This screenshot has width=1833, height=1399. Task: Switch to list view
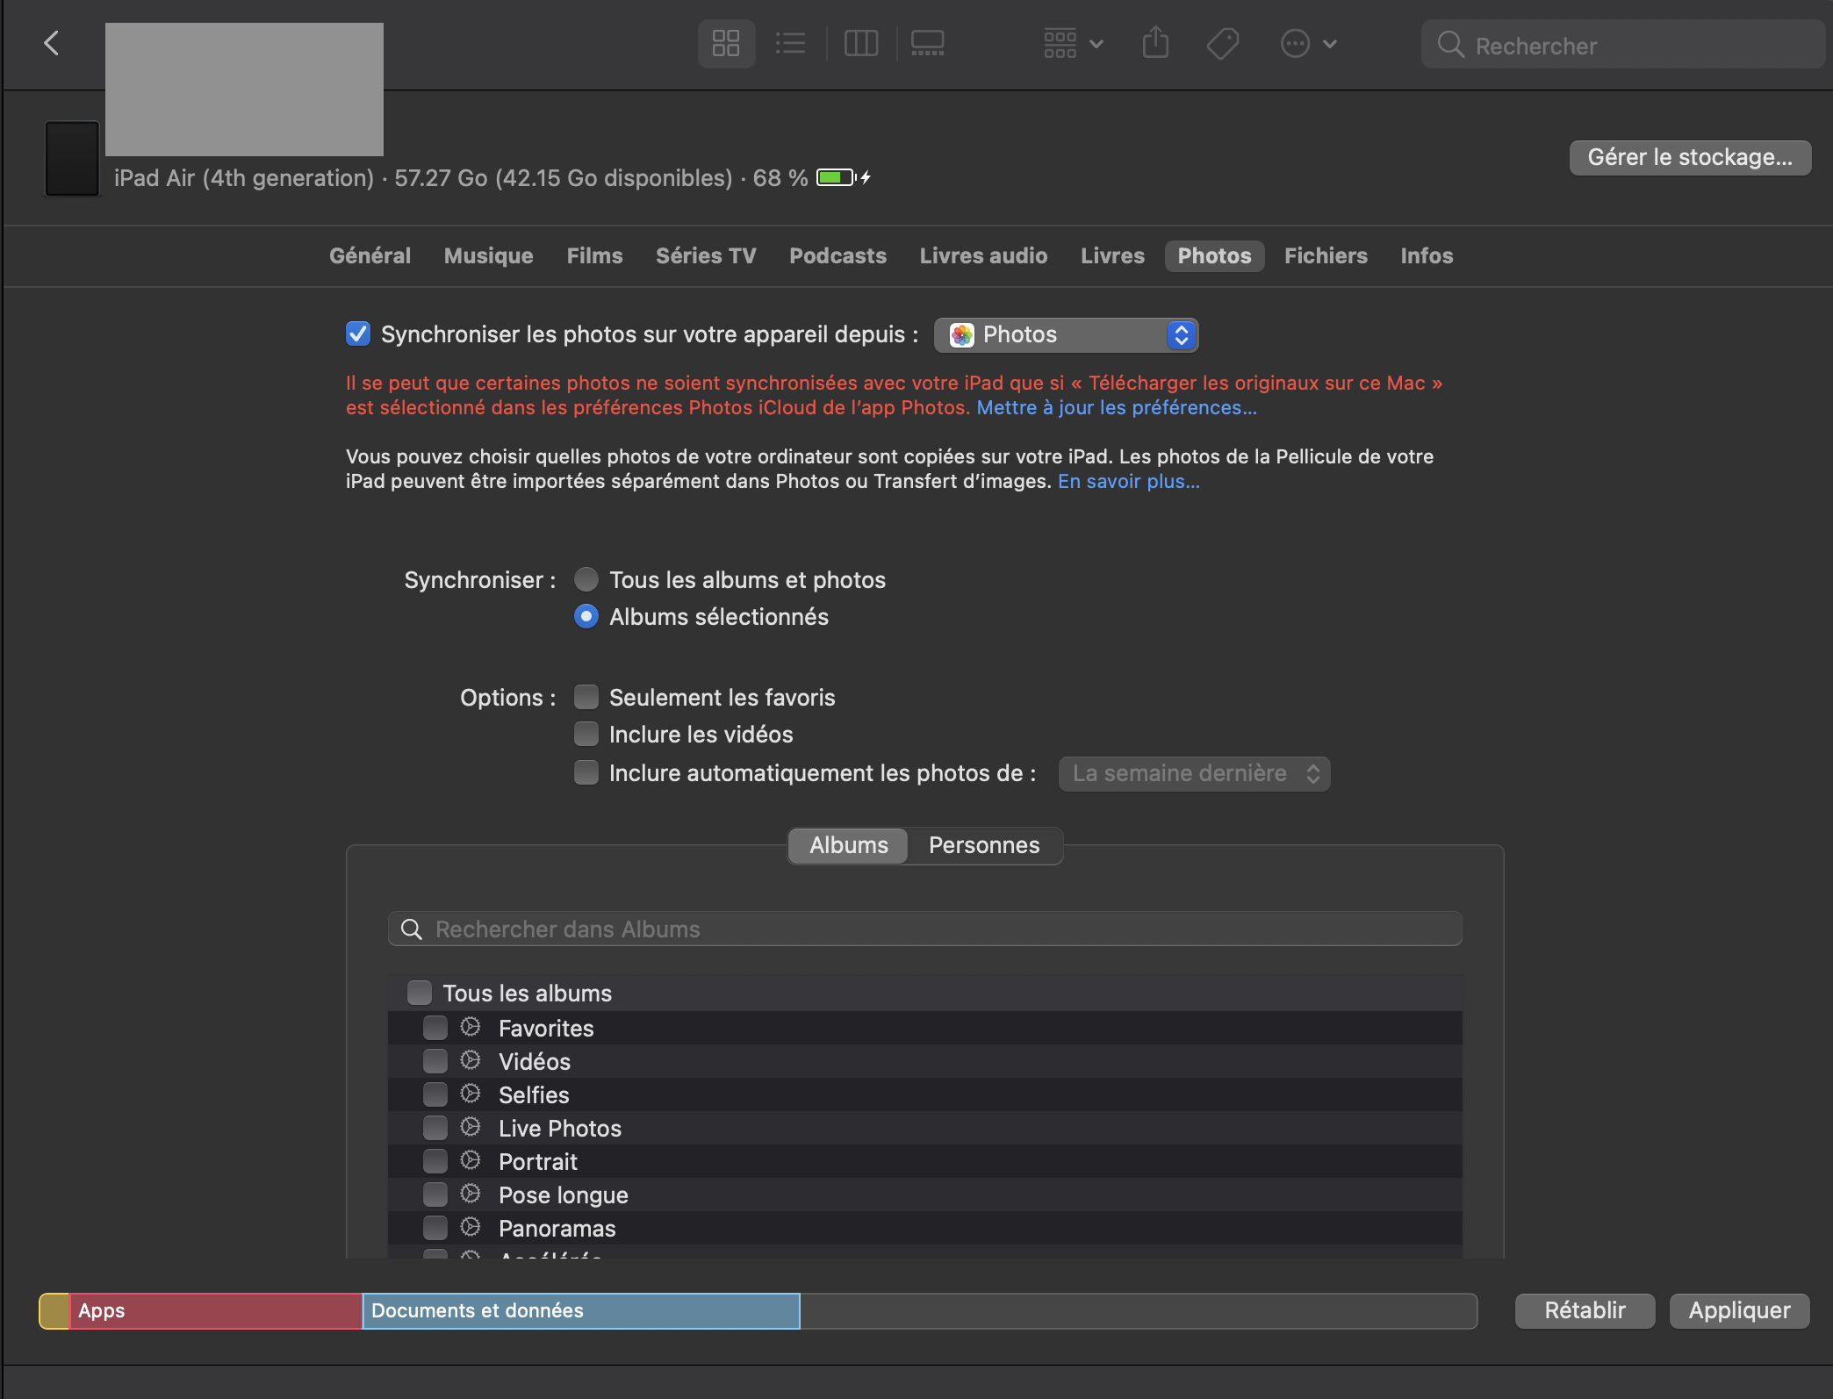click(x=790, y=43)
